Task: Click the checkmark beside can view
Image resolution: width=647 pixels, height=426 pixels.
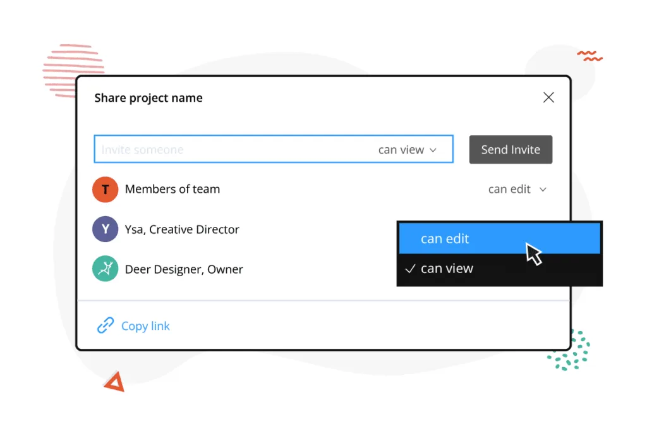Action: coord(410,269)
